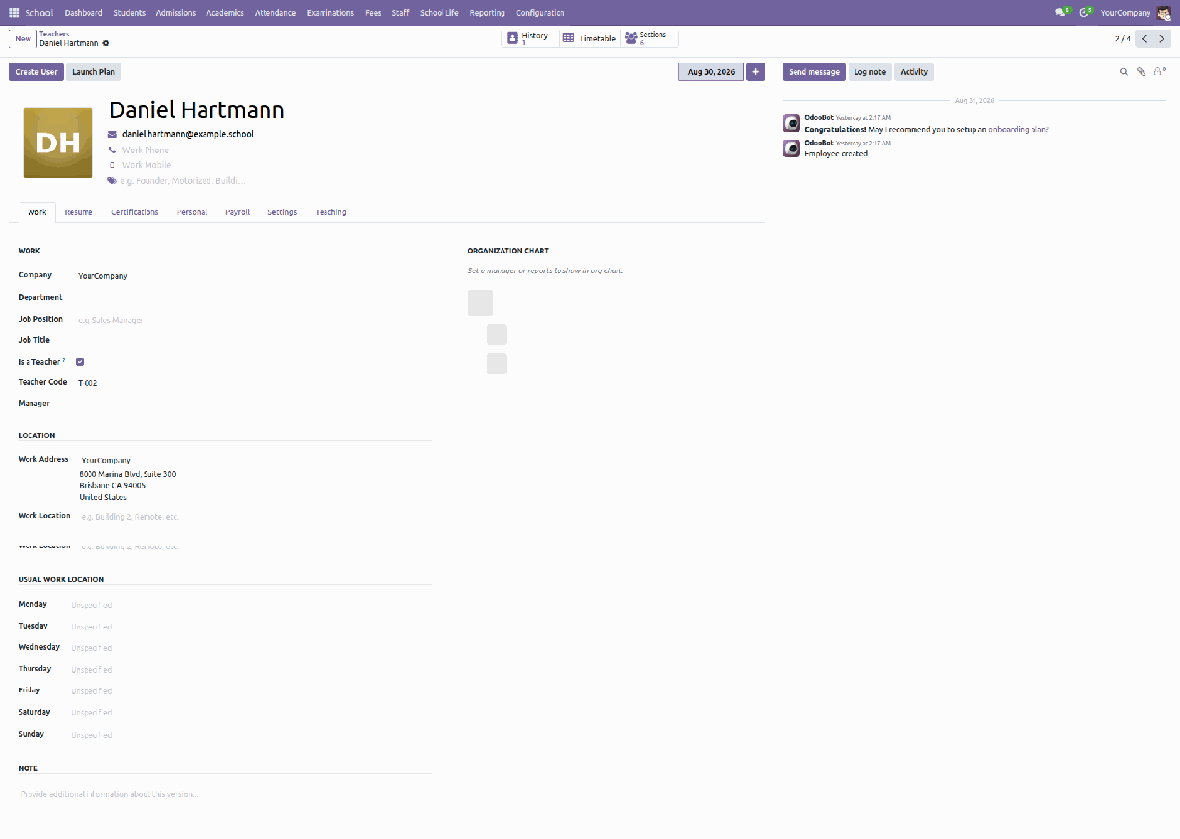Open the Personal tab

[192, 212]
